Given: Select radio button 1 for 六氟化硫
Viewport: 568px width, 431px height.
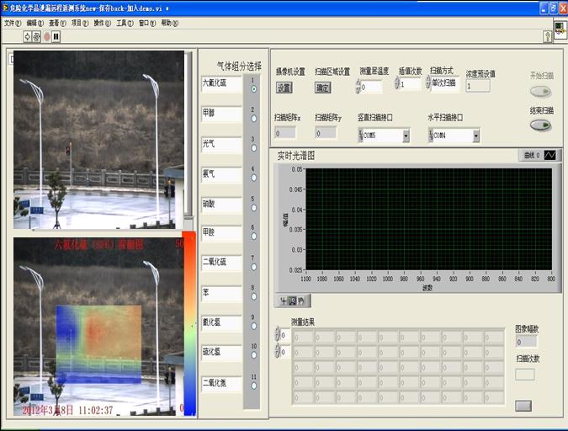Looking at the screenshot, I should [254, 88].
